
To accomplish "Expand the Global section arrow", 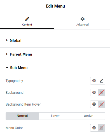I will pos(7,40).
